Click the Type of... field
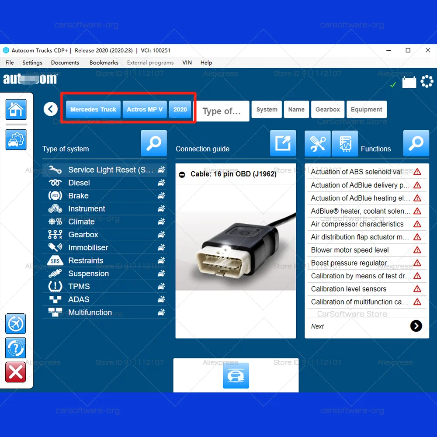This screenshot has height=437, width=437. point(223,111)
